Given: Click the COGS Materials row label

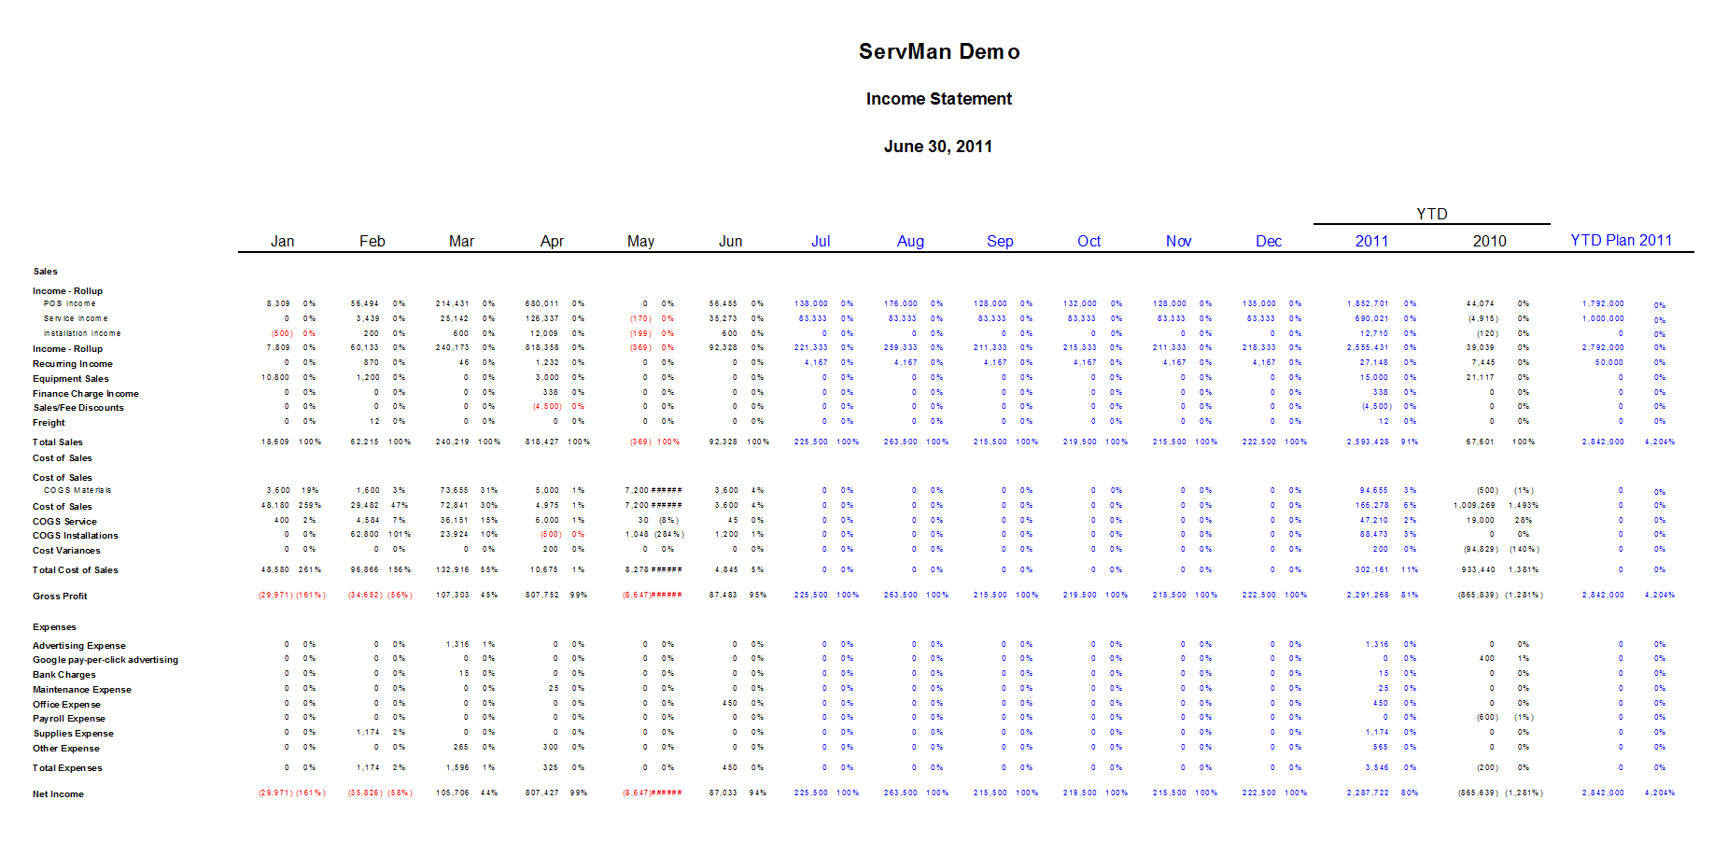Looking at the screenshot, I should 77,490.
